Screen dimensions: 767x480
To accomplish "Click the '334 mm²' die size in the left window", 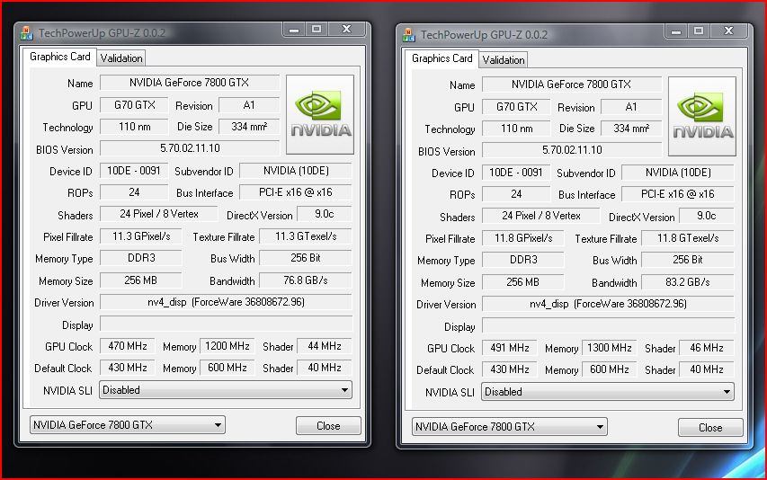I will (x=249, y=127).
